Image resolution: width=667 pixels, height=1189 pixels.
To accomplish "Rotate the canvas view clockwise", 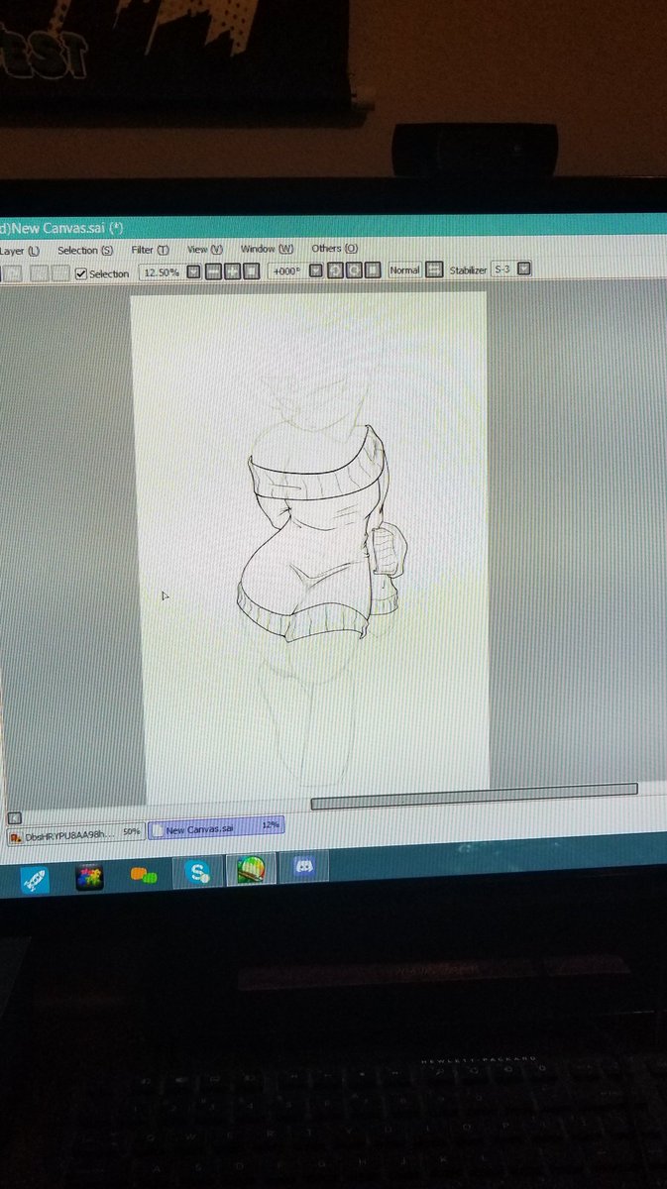I will pos(354,270).
